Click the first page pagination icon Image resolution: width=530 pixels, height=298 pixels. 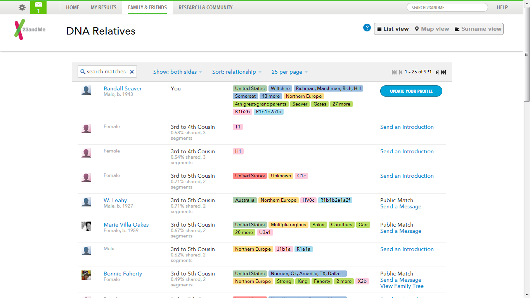(x=393, y=72)
